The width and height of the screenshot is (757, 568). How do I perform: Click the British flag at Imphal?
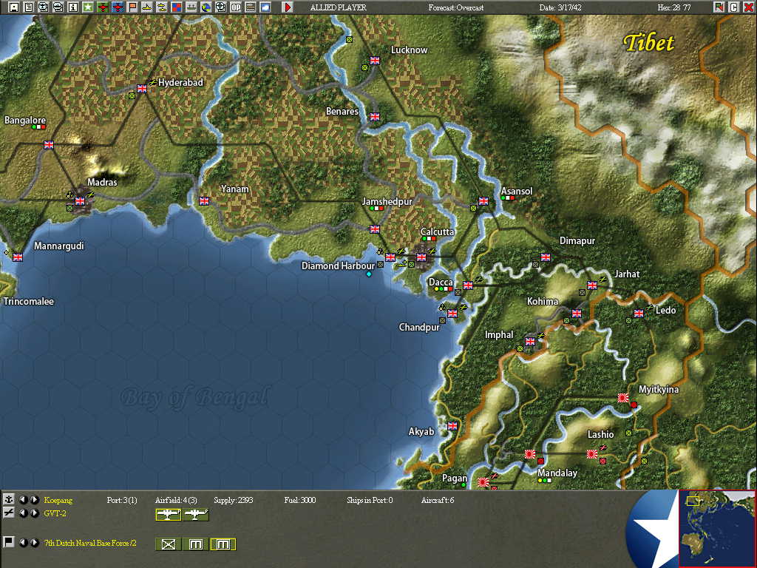tap(530, 342)
